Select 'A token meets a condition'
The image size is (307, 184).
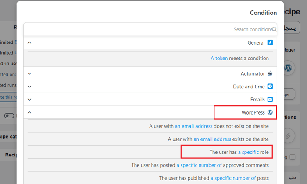coord(239,58)
